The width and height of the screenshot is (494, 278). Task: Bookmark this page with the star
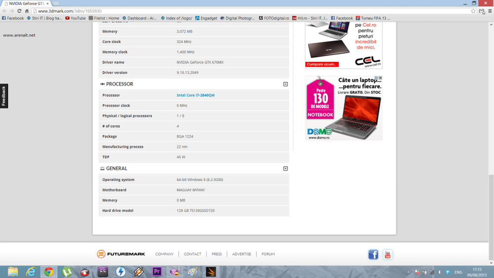[473, 11]
